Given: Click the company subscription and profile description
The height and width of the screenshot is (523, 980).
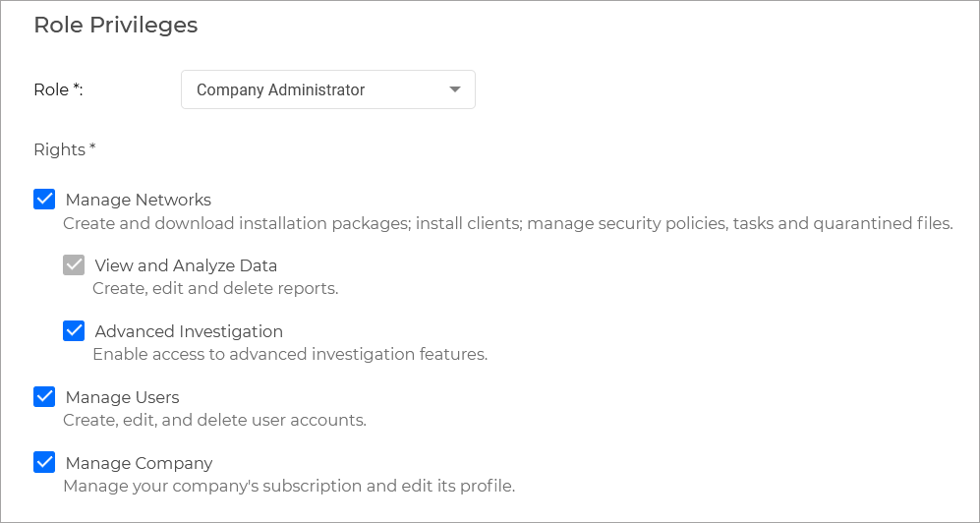Looking at the screenshot, I should [289, 486].
